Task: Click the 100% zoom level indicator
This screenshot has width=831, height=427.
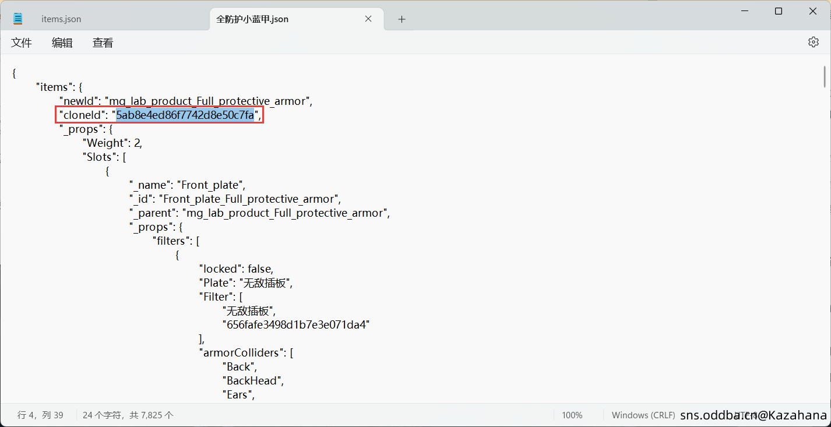Action: point(572,415)
